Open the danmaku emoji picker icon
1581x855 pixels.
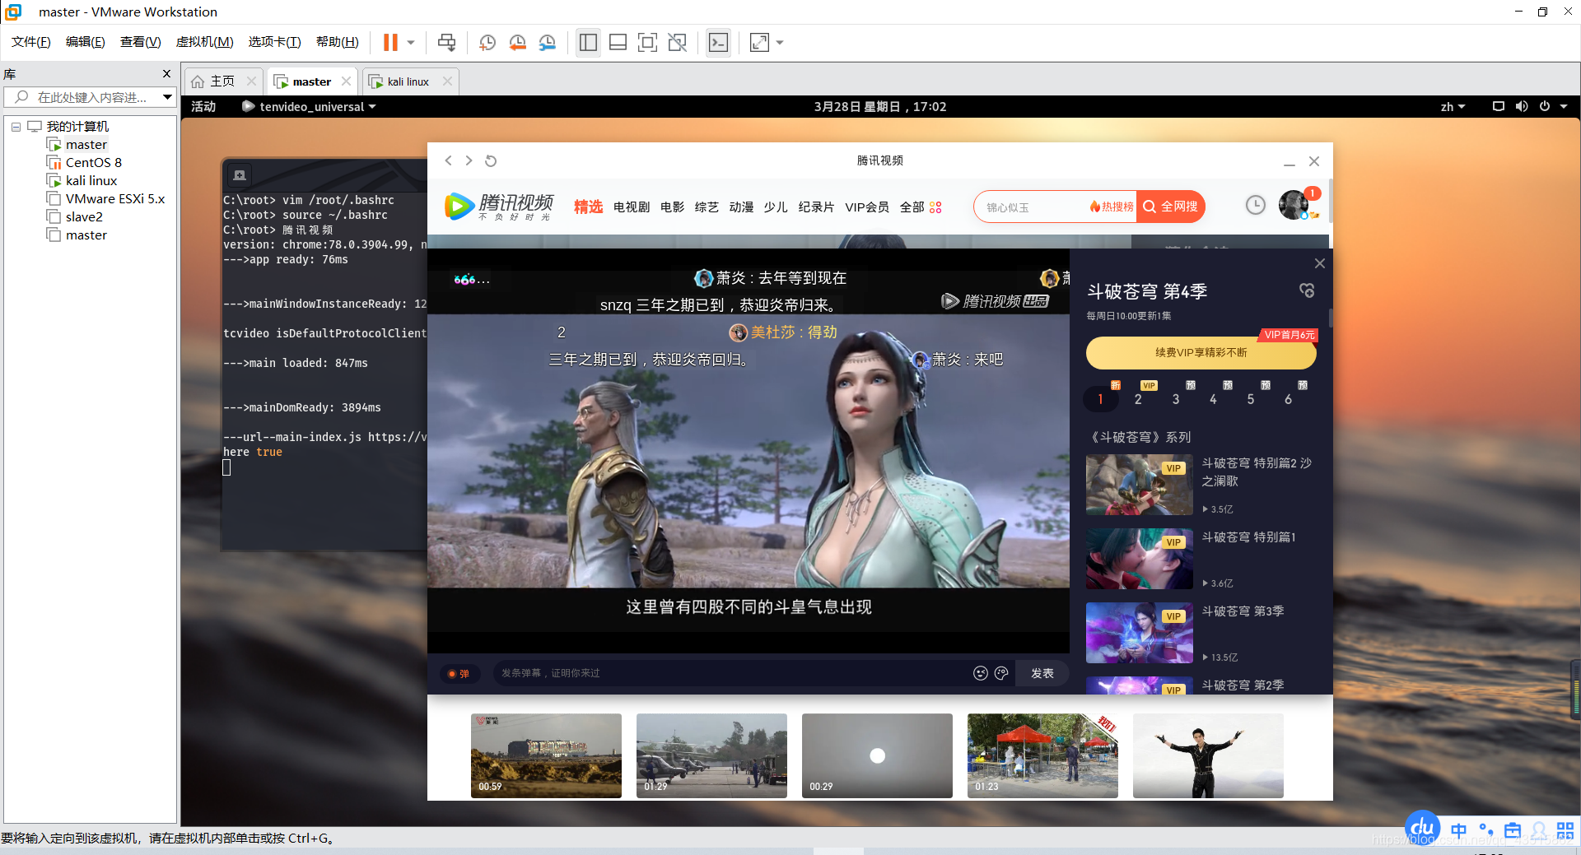tap(980, 673)
